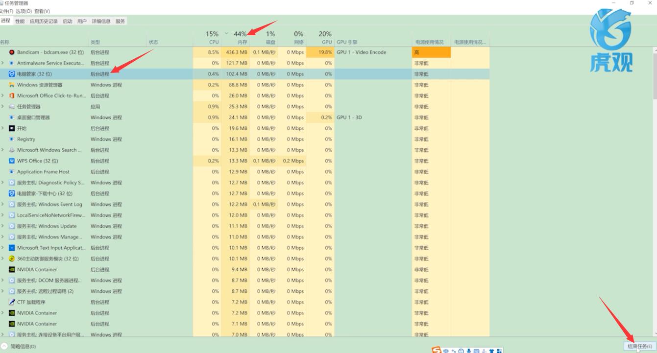The width and height of the screenshot is (657, 353).
Task: Switch to the 详细信息 tab
Action: (x=101, y=21)
